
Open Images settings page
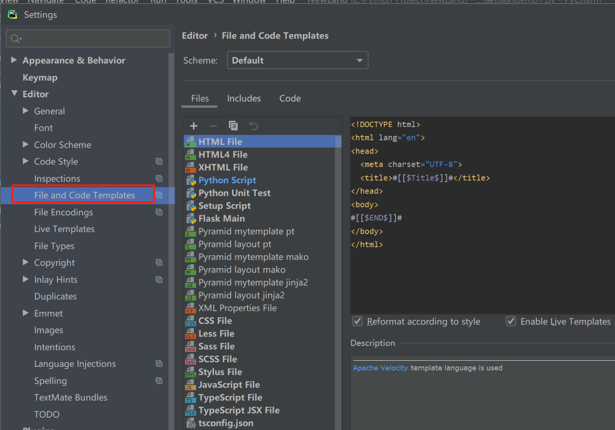point(48,330)
